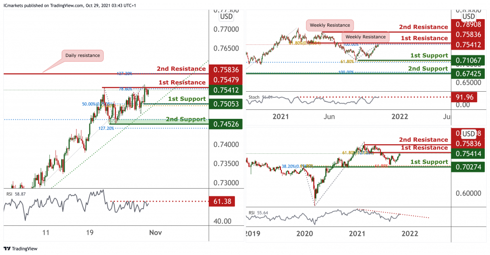Click the Nov date on left time axis
The image size is (490, 255).
[156, 233]
